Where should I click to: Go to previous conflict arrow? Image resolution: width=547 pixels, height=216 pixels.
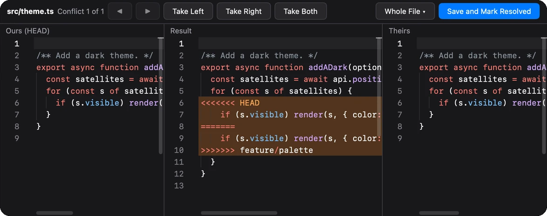120,11
